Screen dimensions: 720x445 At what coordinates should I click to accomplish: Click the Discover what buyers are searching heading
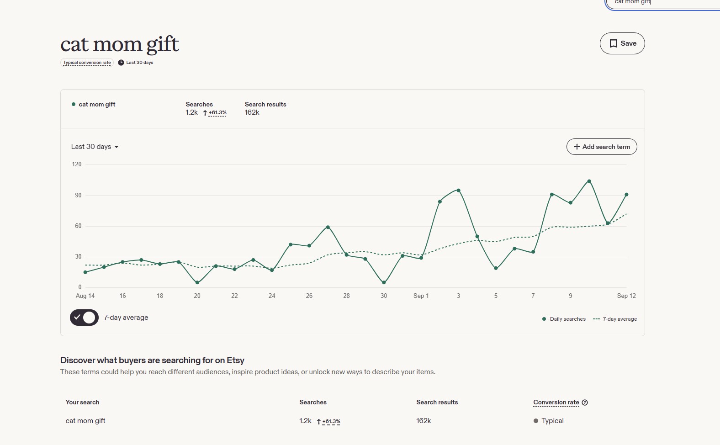153,360
